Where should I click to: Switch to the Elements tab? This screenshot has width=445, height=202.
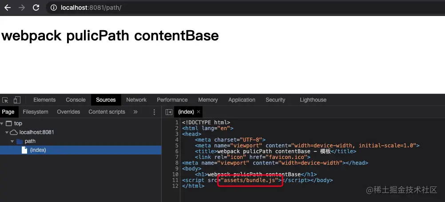pos(44,100)
